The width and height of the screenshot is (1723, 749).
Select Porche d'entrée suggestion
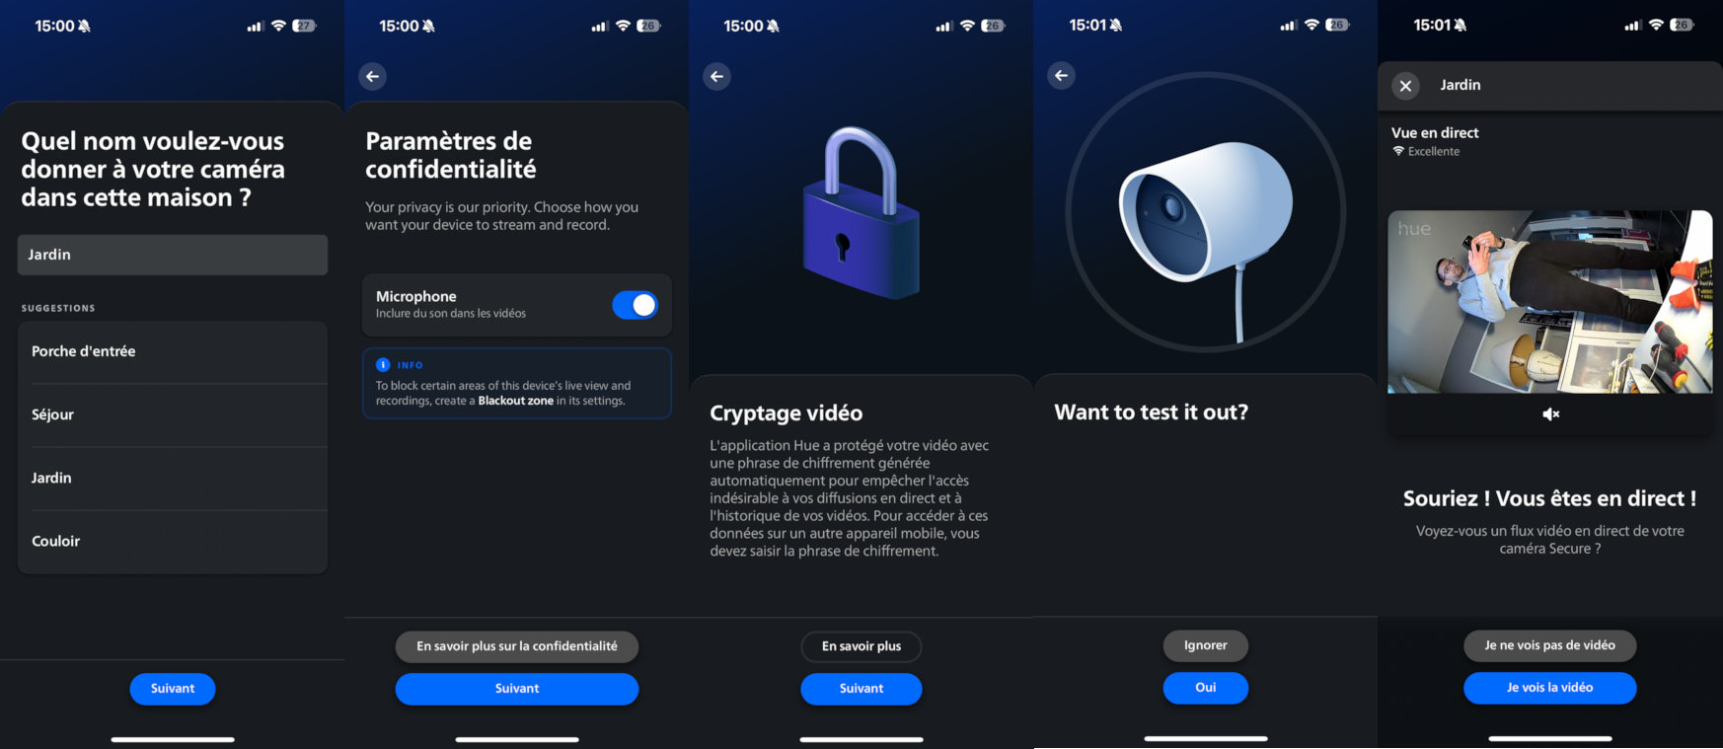point(173,351)
